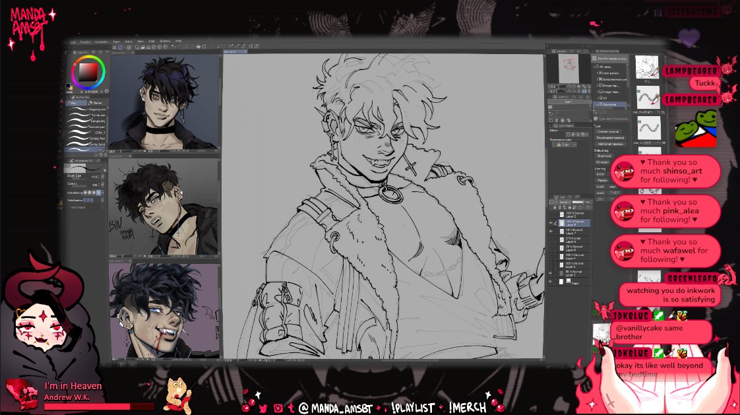Image resolution: width=740 pixels, height=415 pixels.
Task: Switch to the Marker sub tool tab
Action: coord(97,103)
